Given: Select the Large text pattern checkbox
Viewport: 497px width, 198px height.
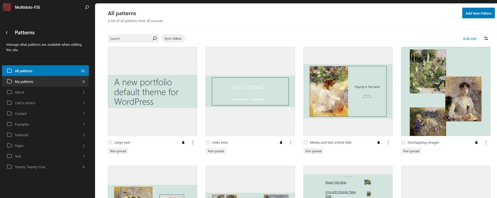Looking at the screenshot, I should pyautogui.click(x=110, y=142).
